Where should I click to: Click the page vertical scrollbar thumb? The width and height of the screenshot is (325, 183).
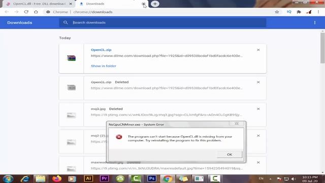click(x=322, y=48)
